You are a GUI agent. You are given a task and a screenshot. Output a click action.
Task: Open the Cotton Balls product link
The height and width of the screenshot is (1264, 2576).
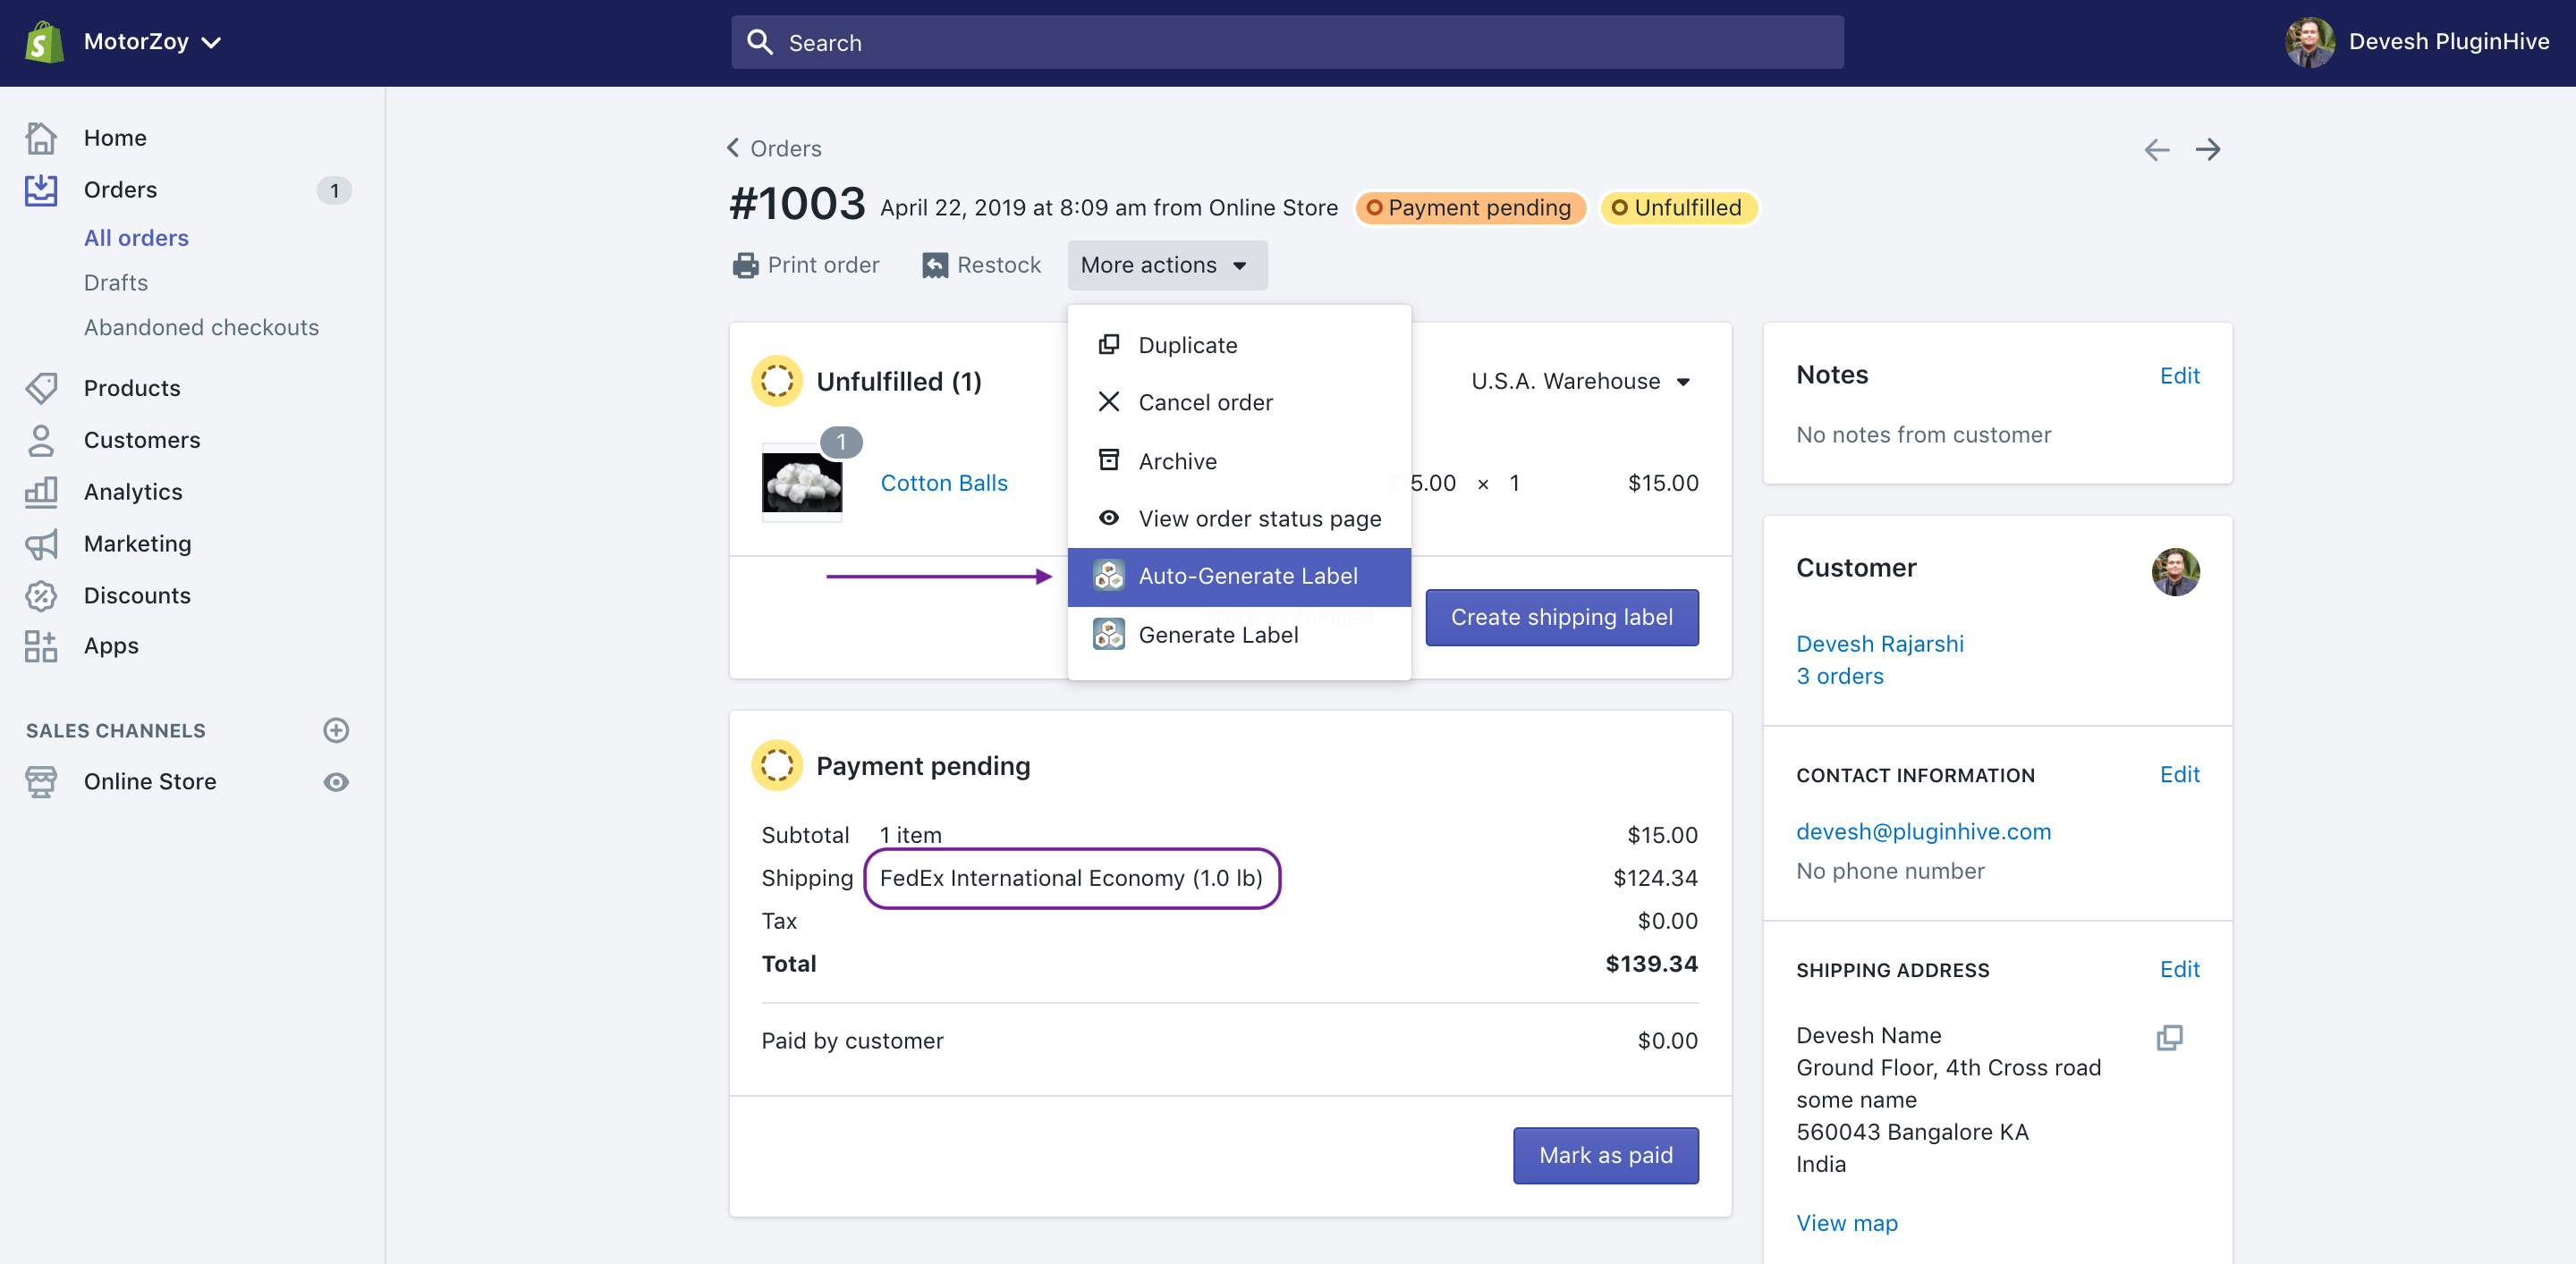click(943, 483)
